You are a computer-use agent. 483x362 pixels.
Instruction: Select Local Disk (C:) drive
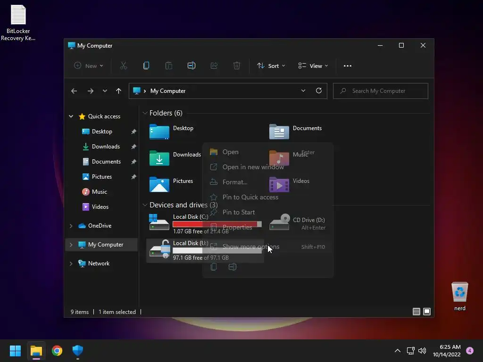205,223
